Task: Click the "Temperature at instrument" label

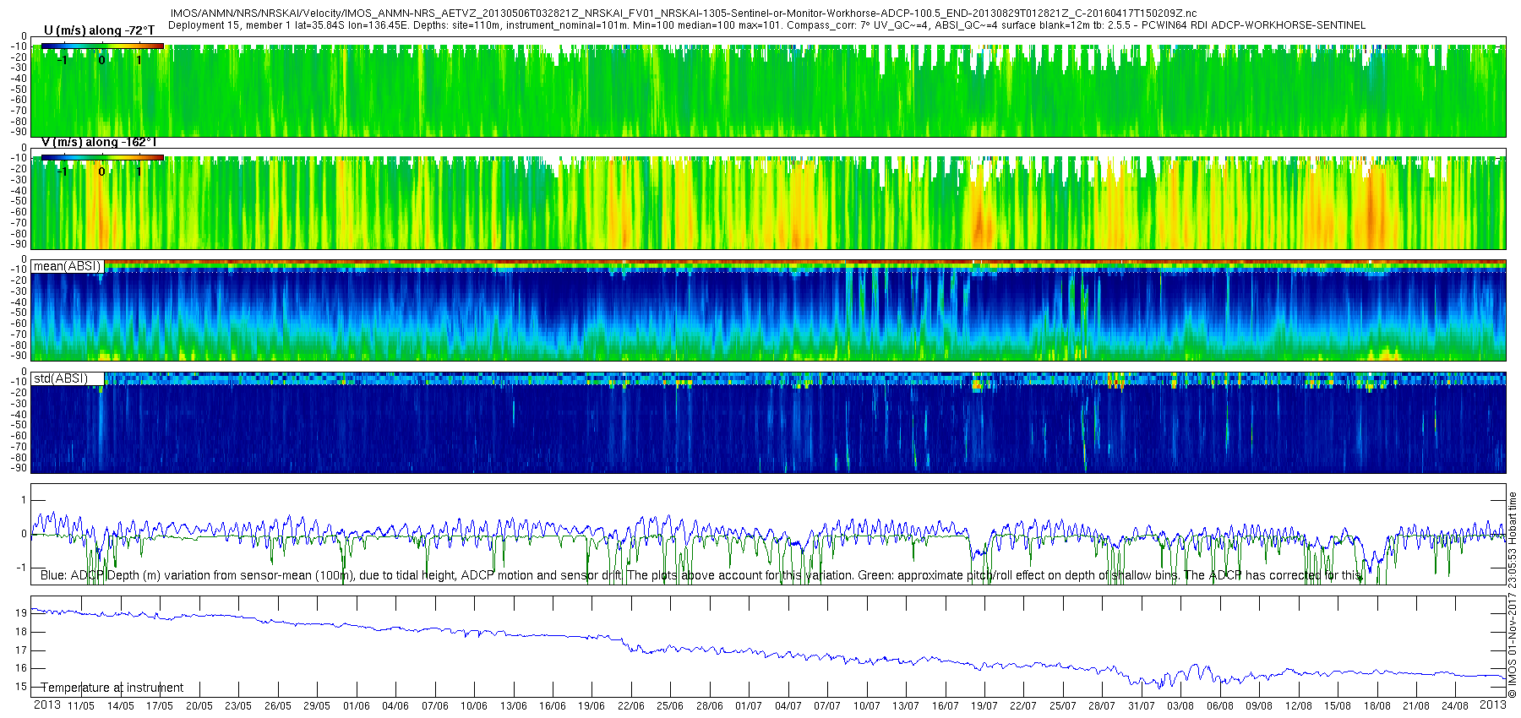Action: coord(112,688)
